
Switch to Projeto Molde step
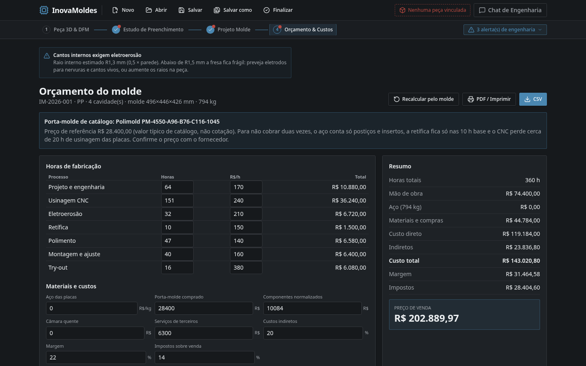pyautogui.click(x=228, y=30)
